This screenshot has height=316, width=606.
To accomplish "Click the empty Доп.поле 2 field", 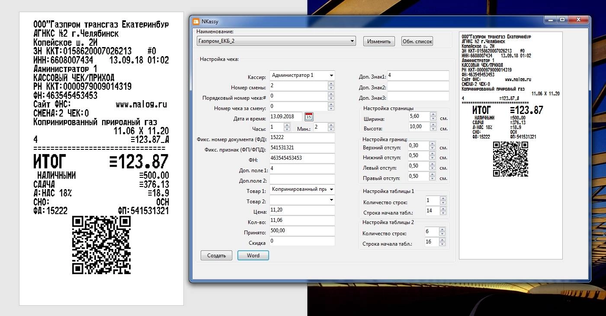I will [x=302, y=179].
